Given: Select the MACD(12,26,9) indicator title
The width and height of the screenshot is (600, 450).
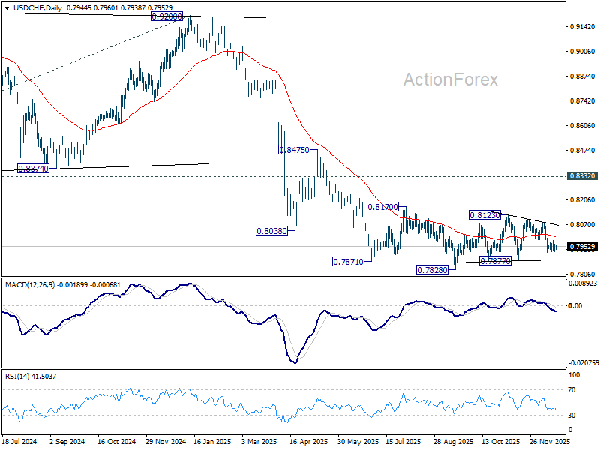Looking at the screenshot, I should (x=30, y=285).
